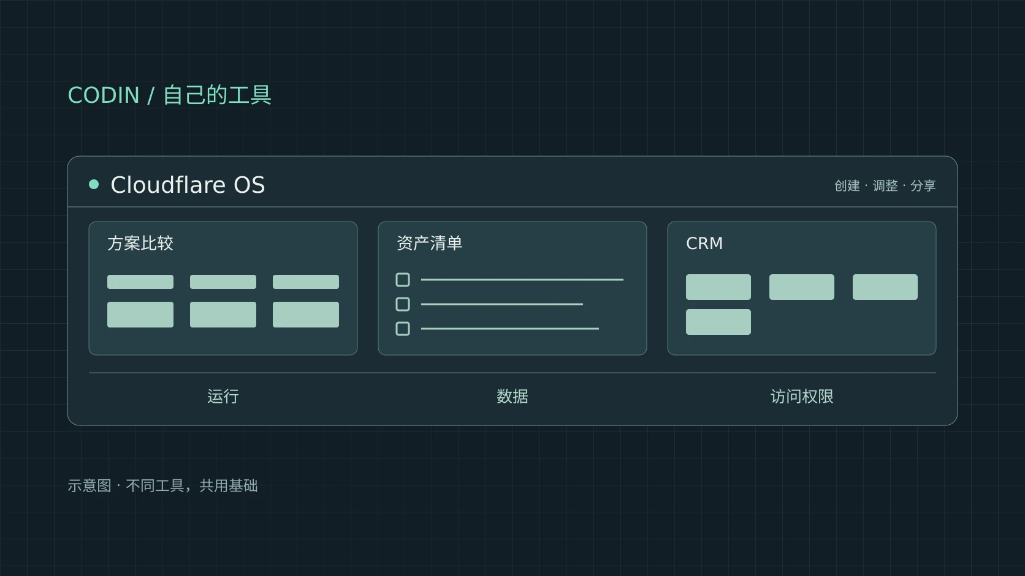Select the last bottom-row block in 方案比较
Screen dimensions: 1025x576
[306, 315]
